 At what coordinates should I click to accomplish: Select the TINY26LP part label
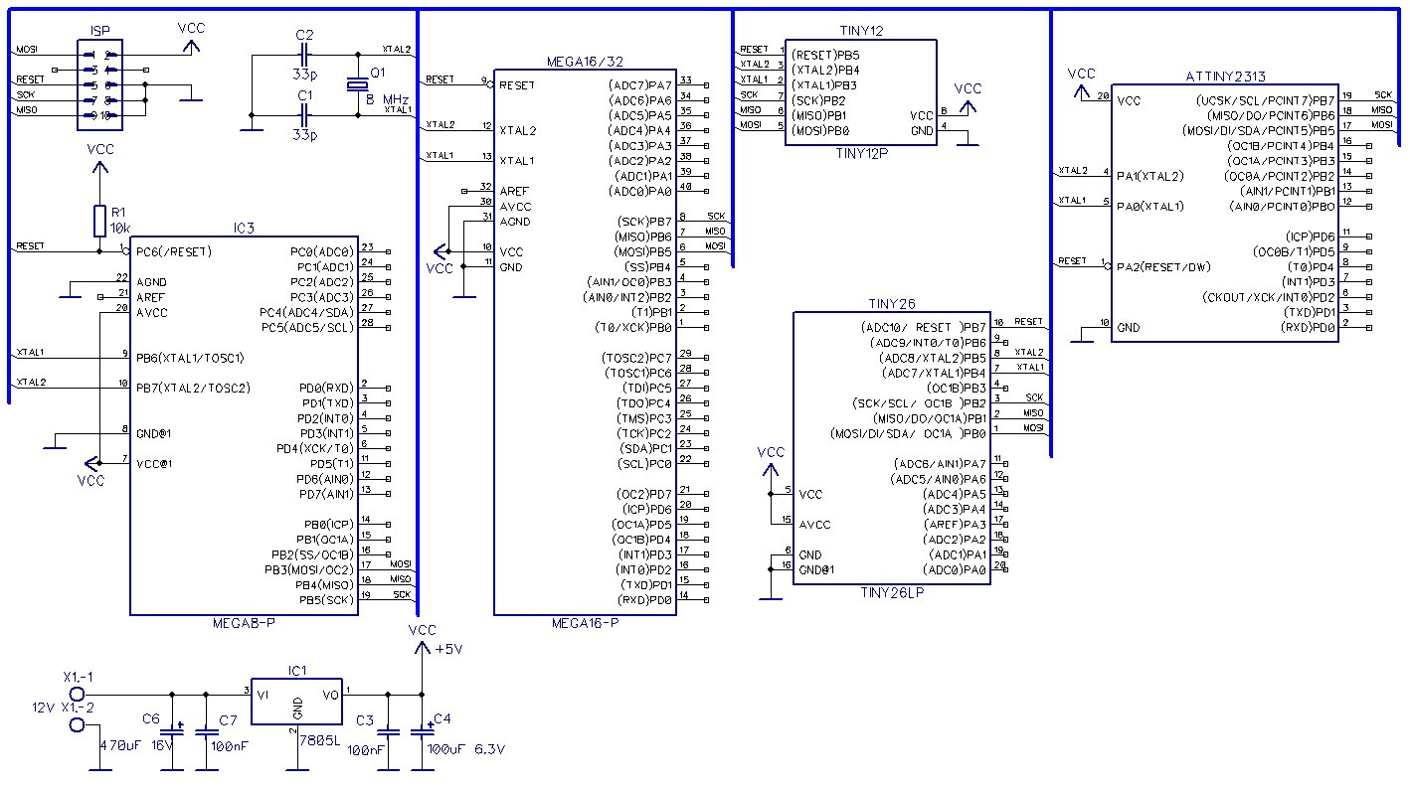(x=892, y=592)
